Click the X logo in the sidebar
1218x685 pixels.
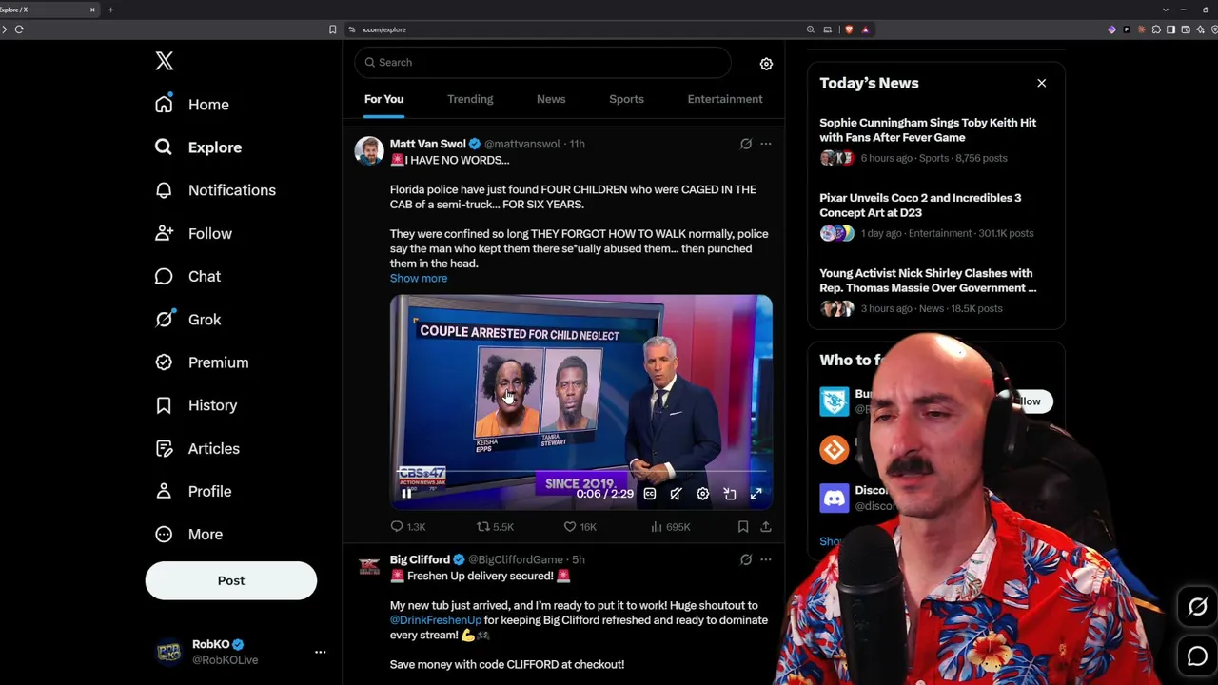(165, 61)
